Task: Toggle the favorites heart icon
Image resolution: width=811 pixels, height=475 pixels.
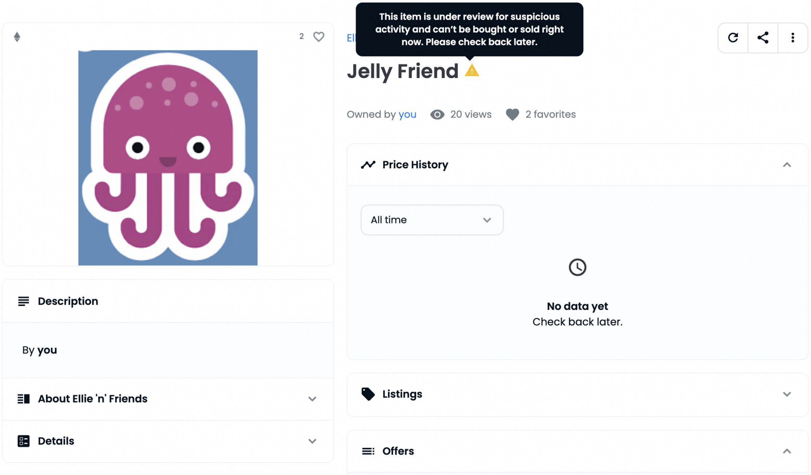Action: pos(318,37)
